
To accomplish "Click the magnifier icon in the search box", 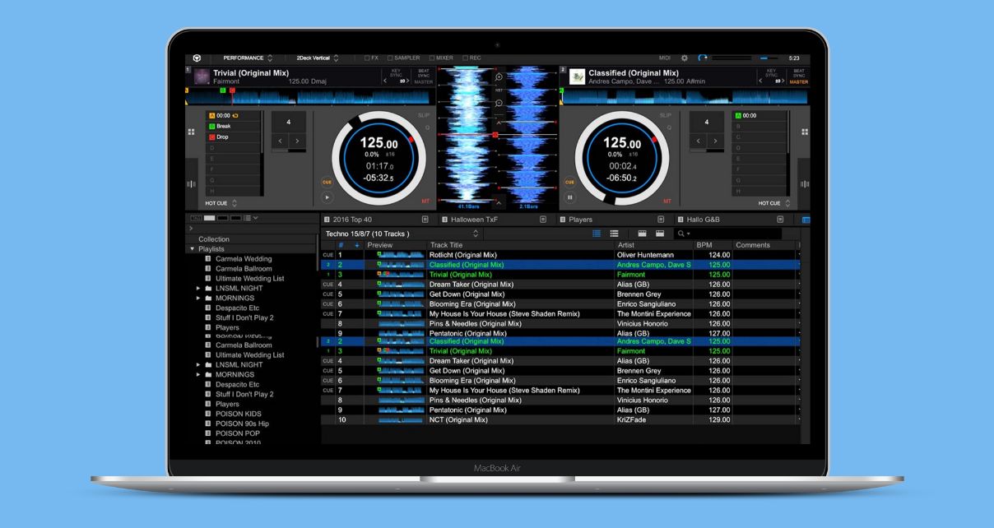I will click(682, 233).
